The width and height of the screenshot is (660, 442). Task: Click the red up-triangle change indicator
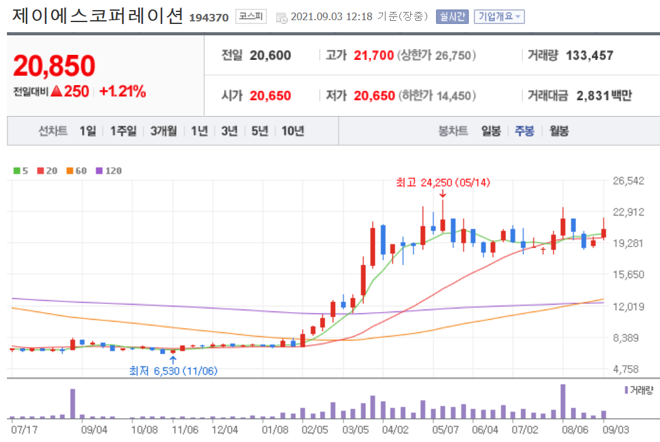[56, 91]
